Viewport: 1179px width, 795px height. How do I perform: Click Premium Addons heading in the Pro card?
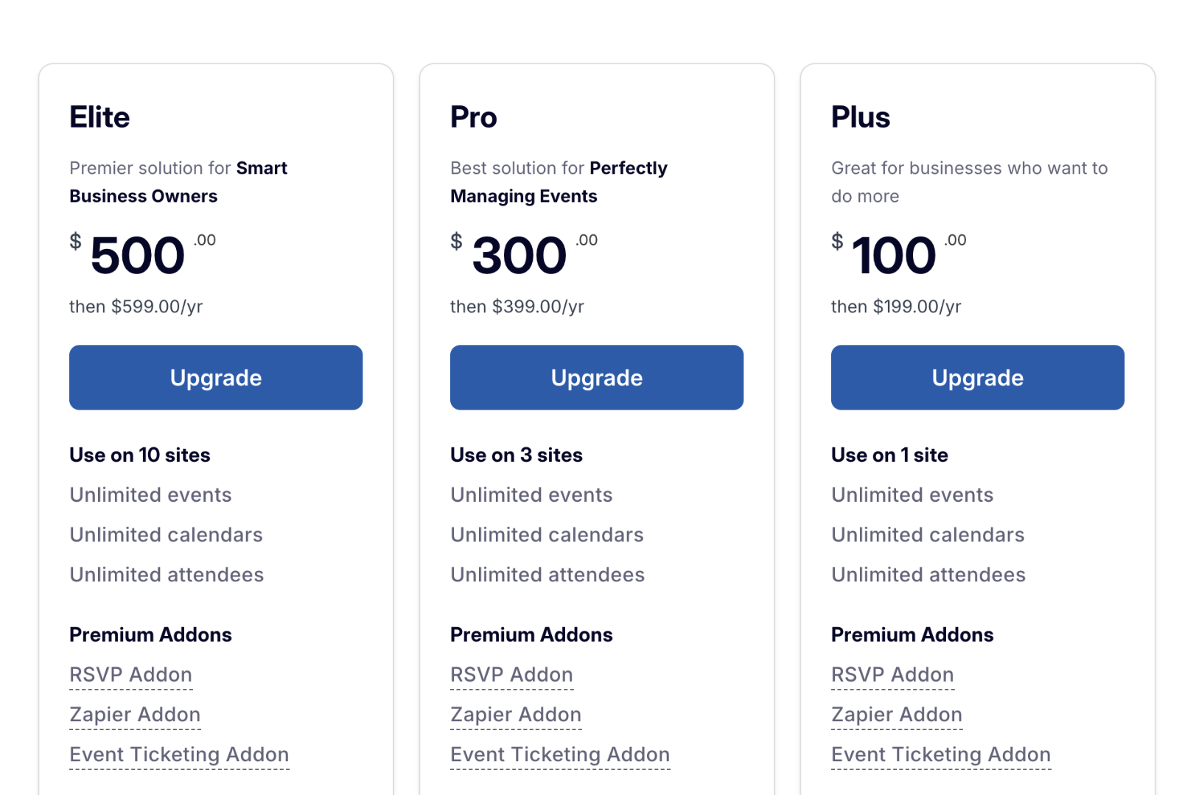(x=531, y=634)
